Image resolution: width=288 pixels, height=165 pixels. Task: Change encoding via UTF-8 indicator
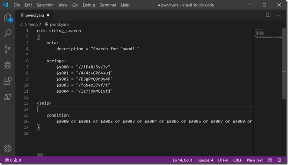coord(223,160)
